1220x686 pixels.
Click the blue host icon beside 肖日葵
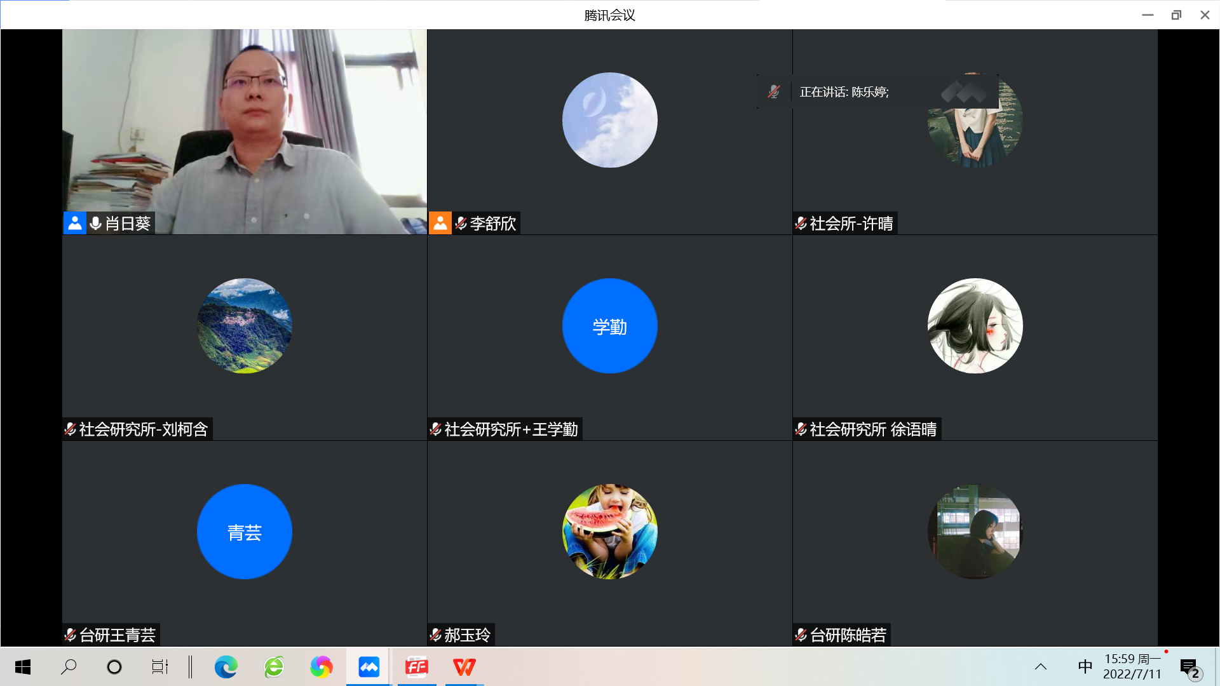(74, 223)
